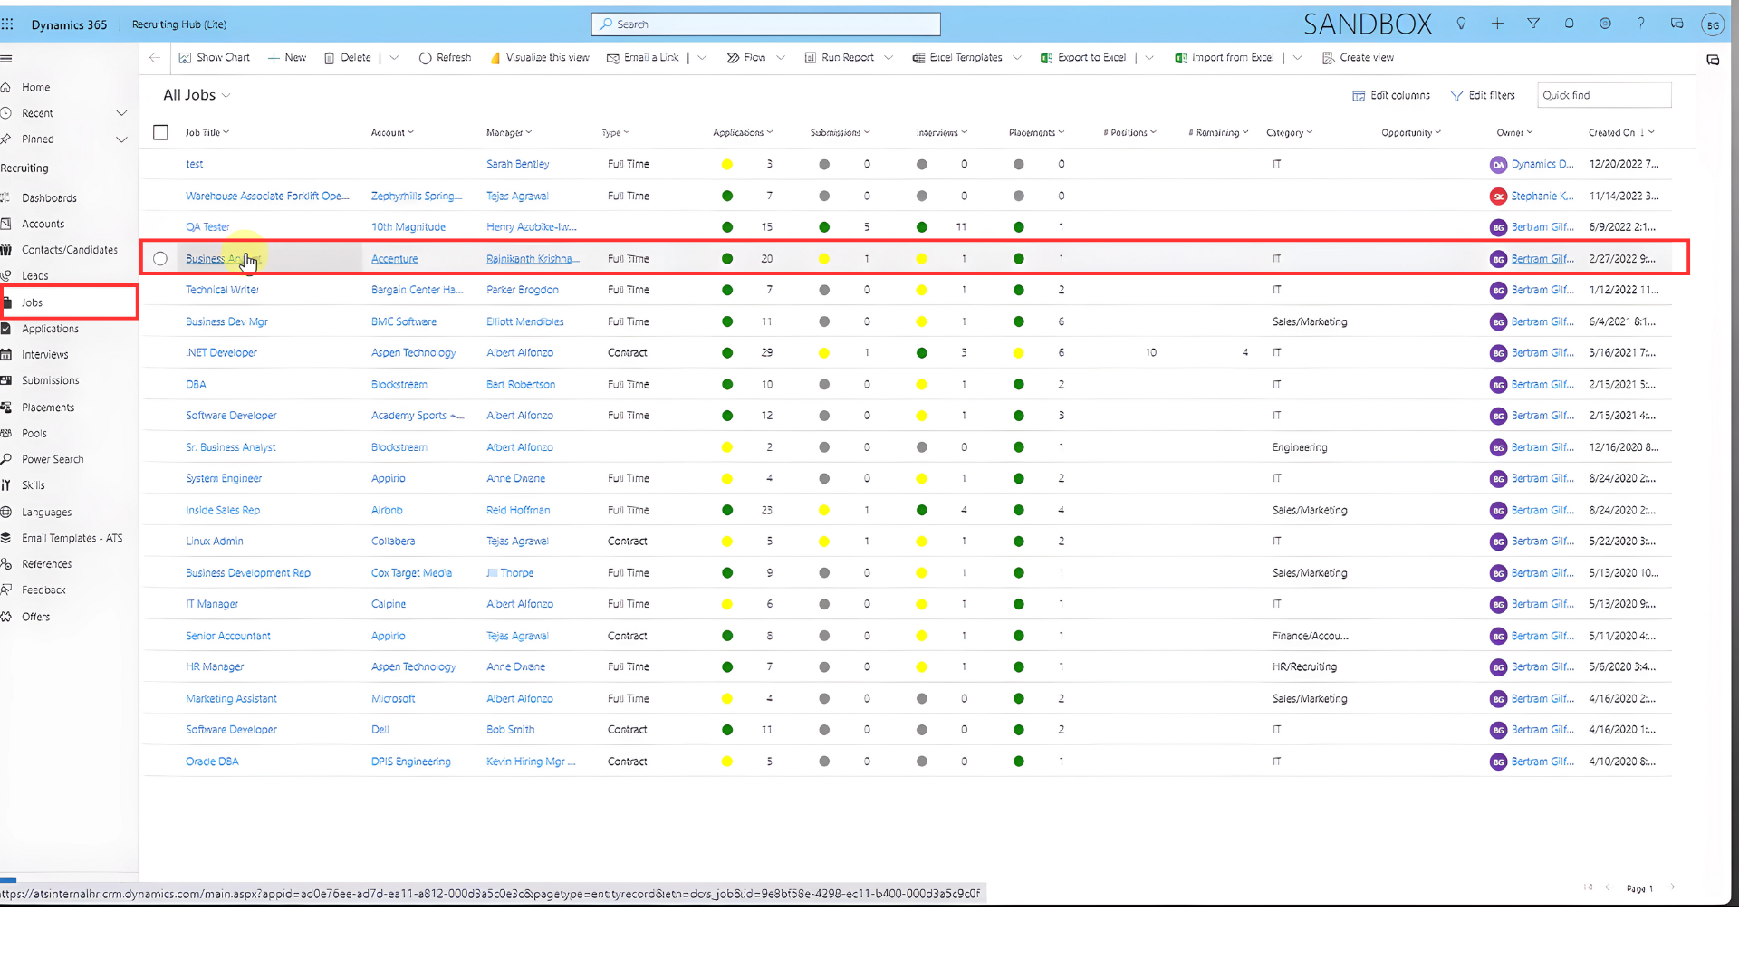
Task: Click Create view in the command bar
Action: [1358, 58]
